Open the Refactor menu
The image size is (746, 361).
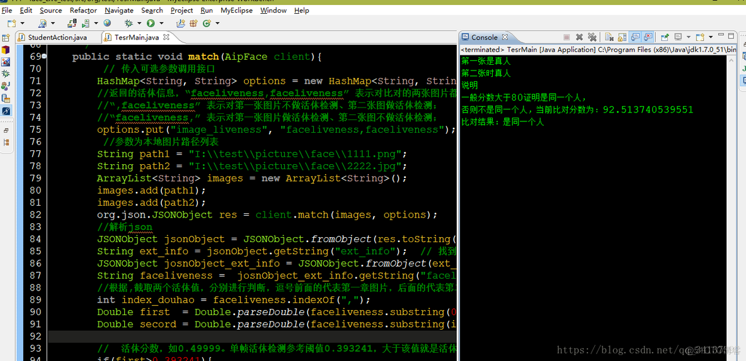[83, 10]
